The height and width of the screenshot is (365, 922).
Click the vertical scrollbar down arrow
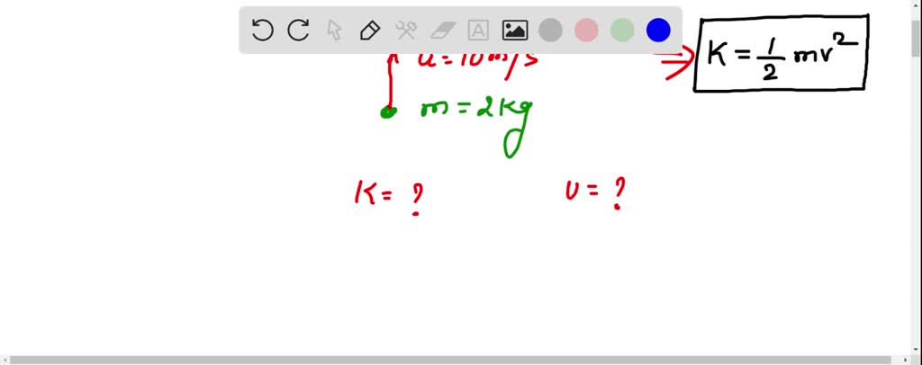coord(917,351)
